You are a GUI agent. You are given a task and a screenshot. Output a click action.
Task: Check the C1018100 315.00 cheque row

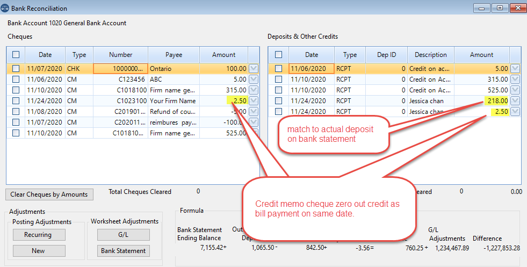tap(16, 90)
